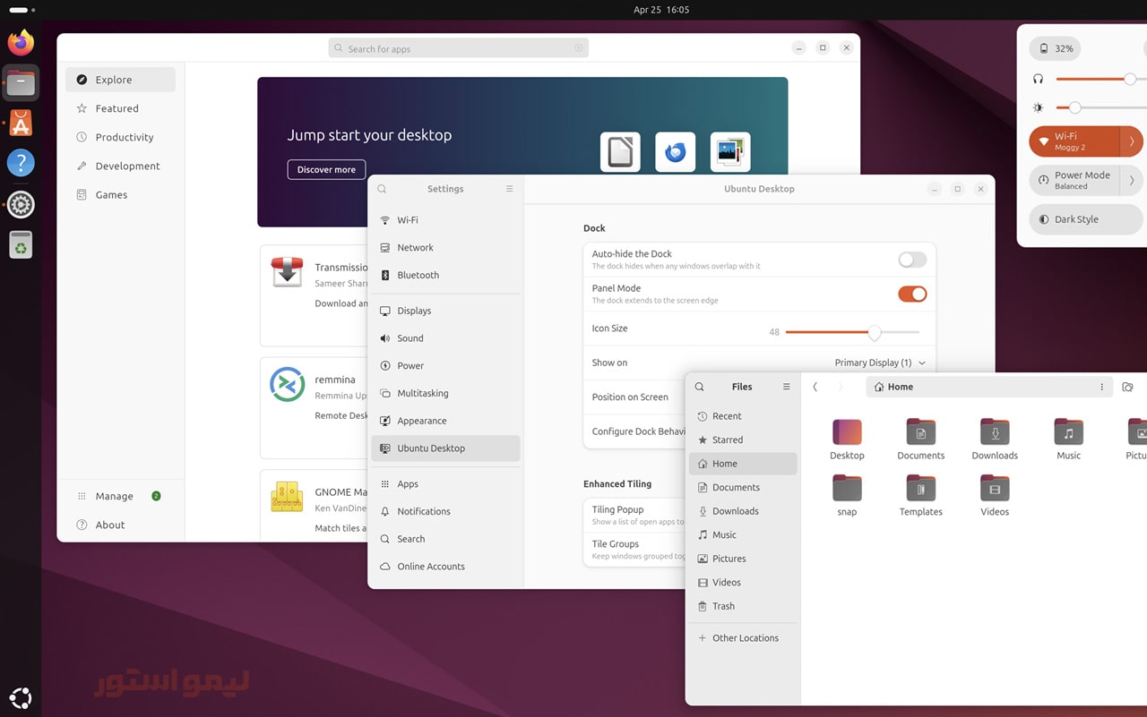Click the image viewer icon in the banner
1147x717 pixels.
[x=730, y=152]
